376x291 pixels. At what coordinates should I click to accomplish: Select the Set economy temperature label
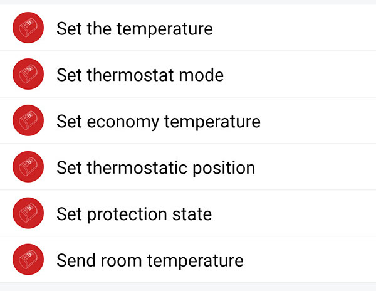coord(159,122)
